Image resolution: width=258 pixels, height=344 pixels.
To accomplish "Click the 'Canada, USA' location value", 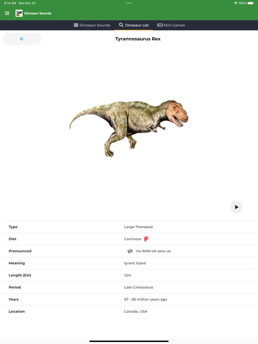I will point(136,311).
